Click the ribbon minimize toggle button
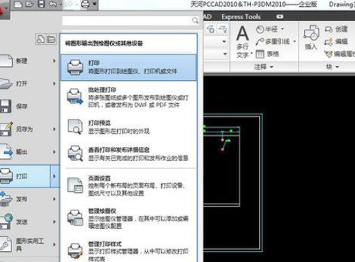Screen dimensions: 355x262 pyautogui.click(x=280, y=16)
